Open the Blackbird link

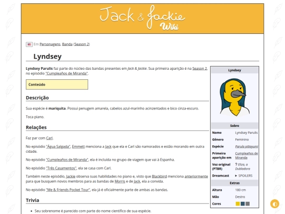[159, 176]
